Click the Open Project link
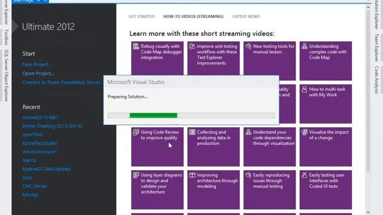The height and width of the screenshot is (215, 383). click(38, 73)
